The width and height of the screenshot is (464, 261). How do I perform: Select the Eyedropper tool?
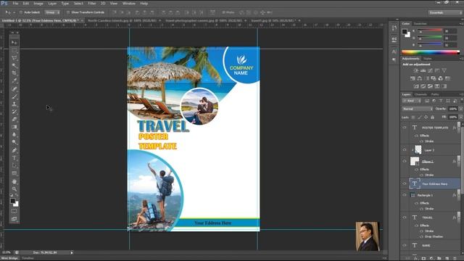14,80
